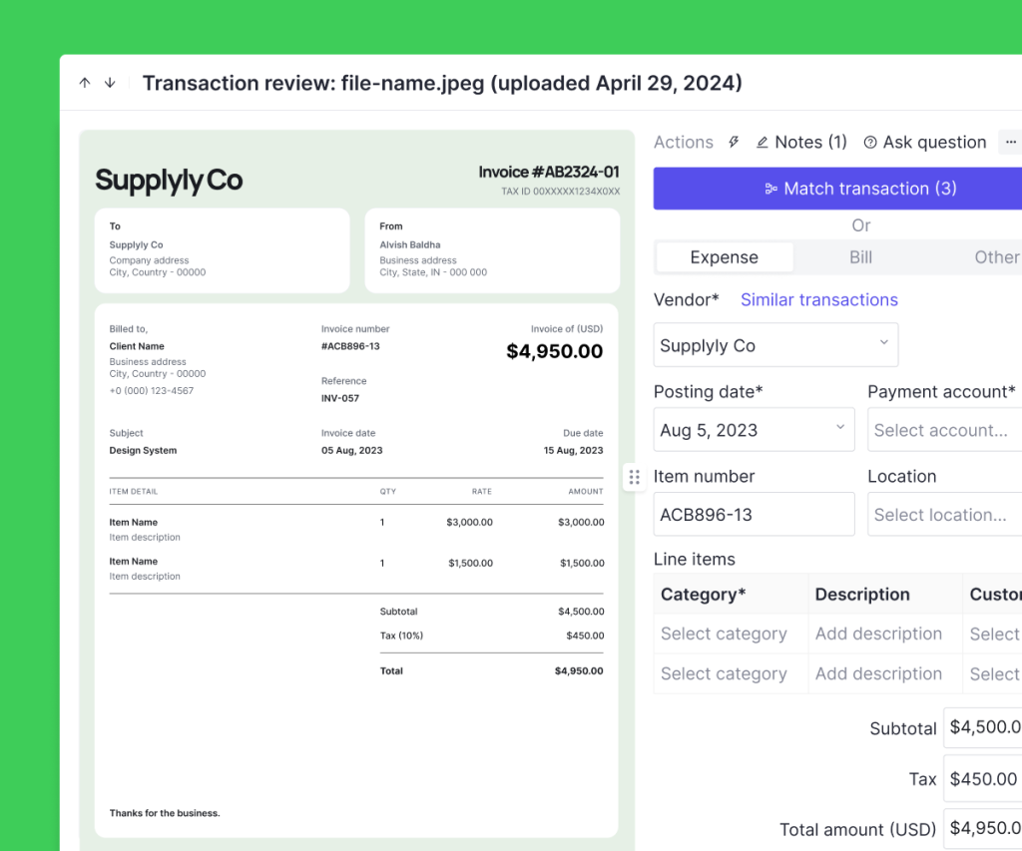Add a description to the second line item
Image resolution: width=1022 pixels, height=851 pixels.
point(877,673)
